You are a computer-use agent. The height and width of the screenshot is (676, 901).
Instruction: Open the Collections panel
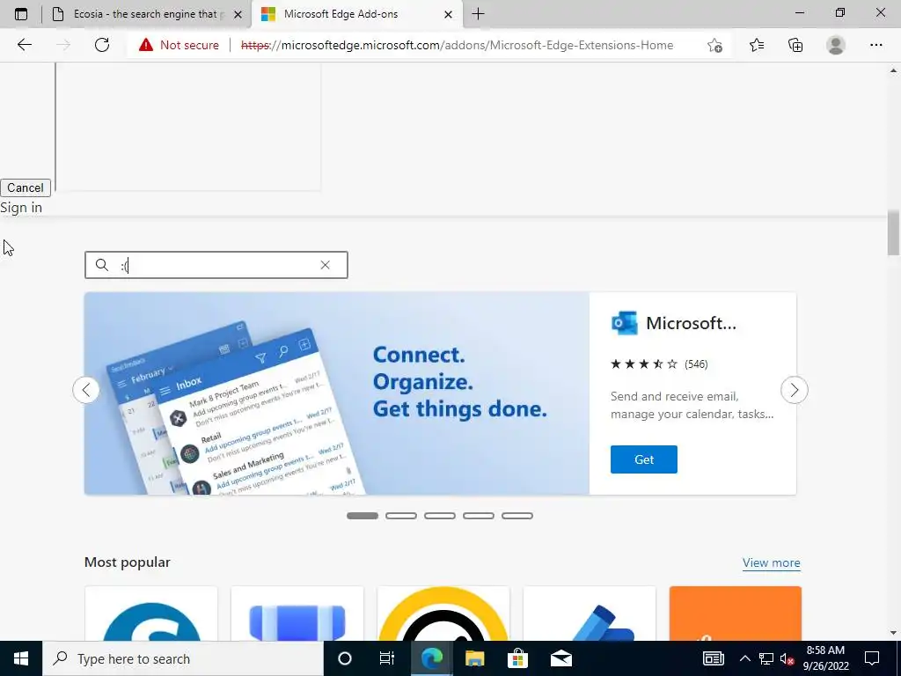pyautogui.click(x=795, y=45)
